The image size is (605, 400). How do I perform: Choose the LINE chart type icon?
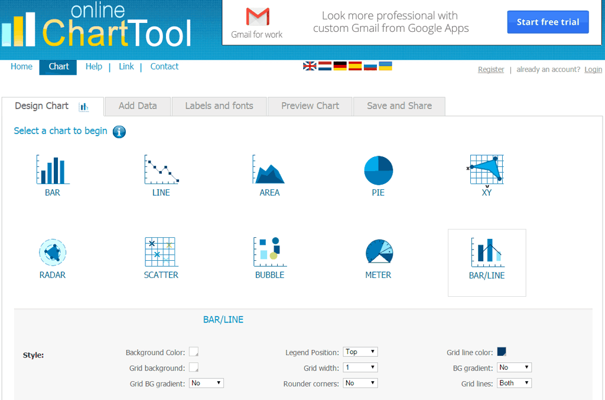(x=161, y=169)
